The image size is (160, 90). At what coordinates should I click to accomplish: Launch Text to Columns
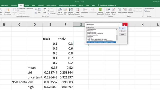click(x=60, y=11)
